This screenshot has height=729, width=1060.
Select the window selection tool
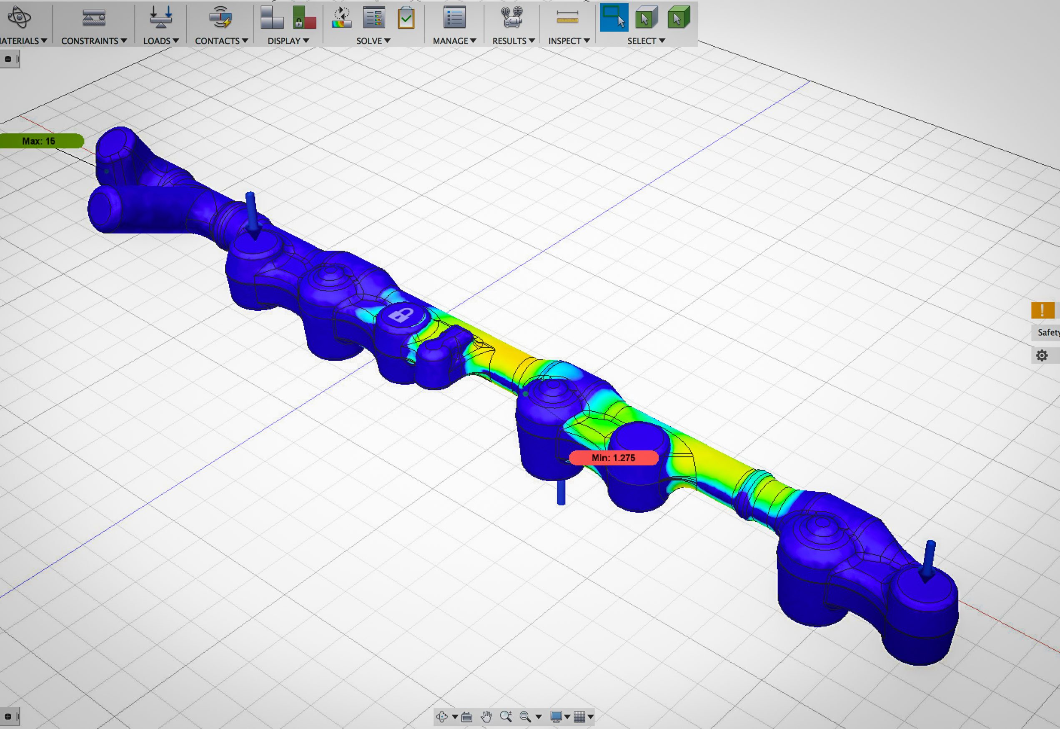(x=614, y=18)
